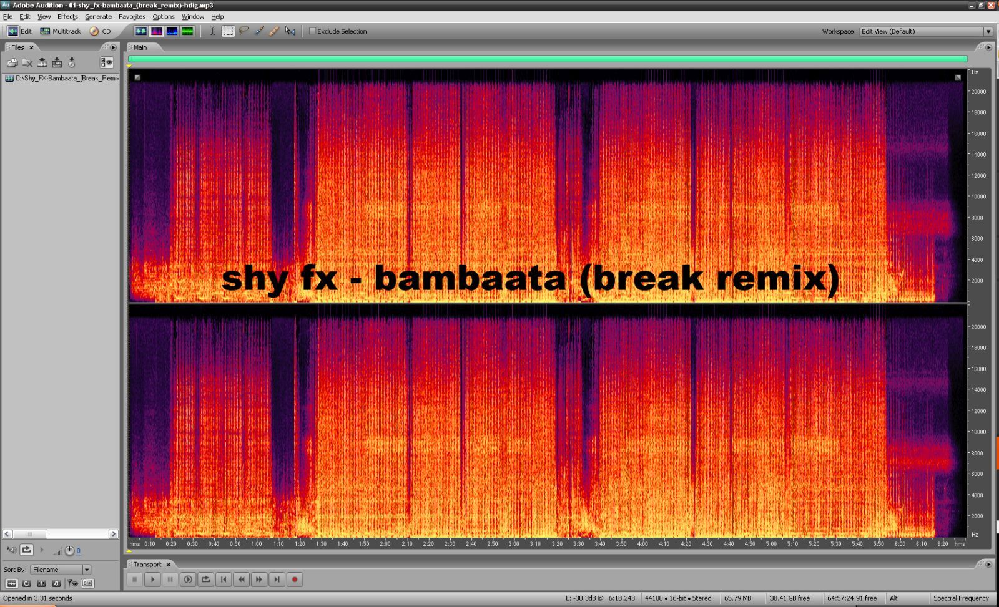Toggle Full Path Names button
Screen dimensions: 999x607
tap(87, 583)
